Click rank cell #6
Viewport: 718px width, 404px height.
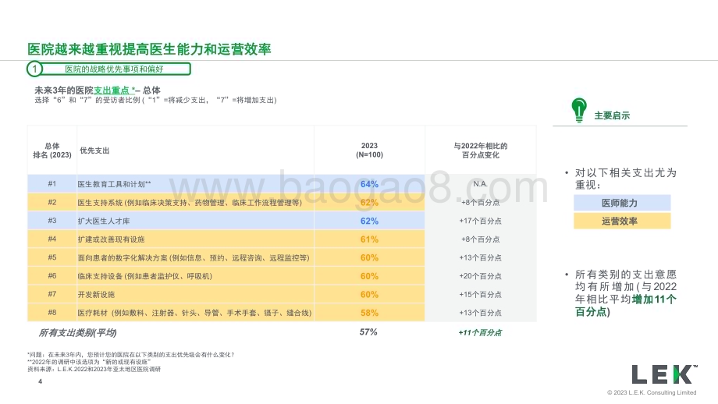point(52,275)
